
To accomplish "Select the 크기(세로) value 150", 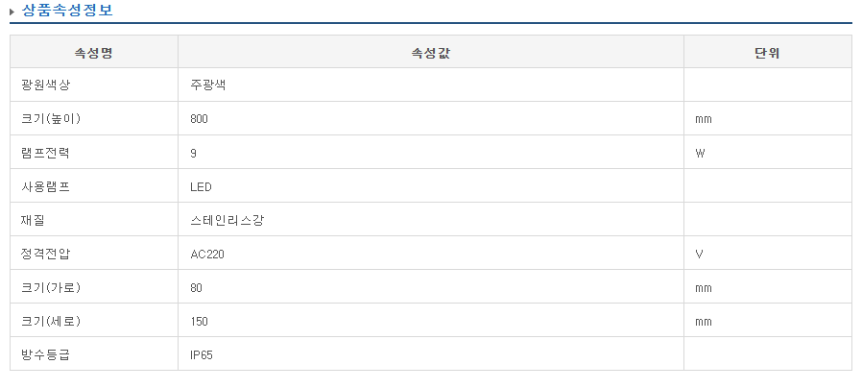I will [x=200, y=321].
